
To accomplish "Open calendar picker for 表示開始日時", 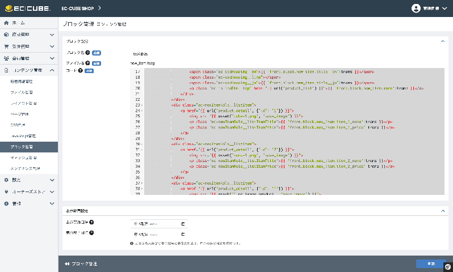I will pyautogui.click(x=183, y=224).
